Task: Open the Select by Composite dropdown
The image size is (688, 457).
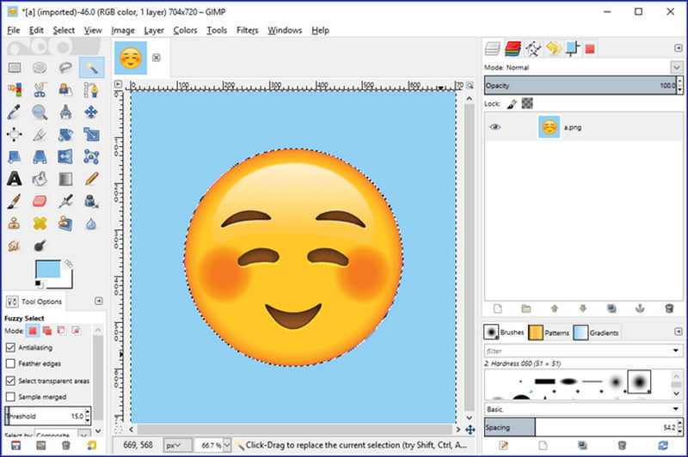Action: point(62,434)
